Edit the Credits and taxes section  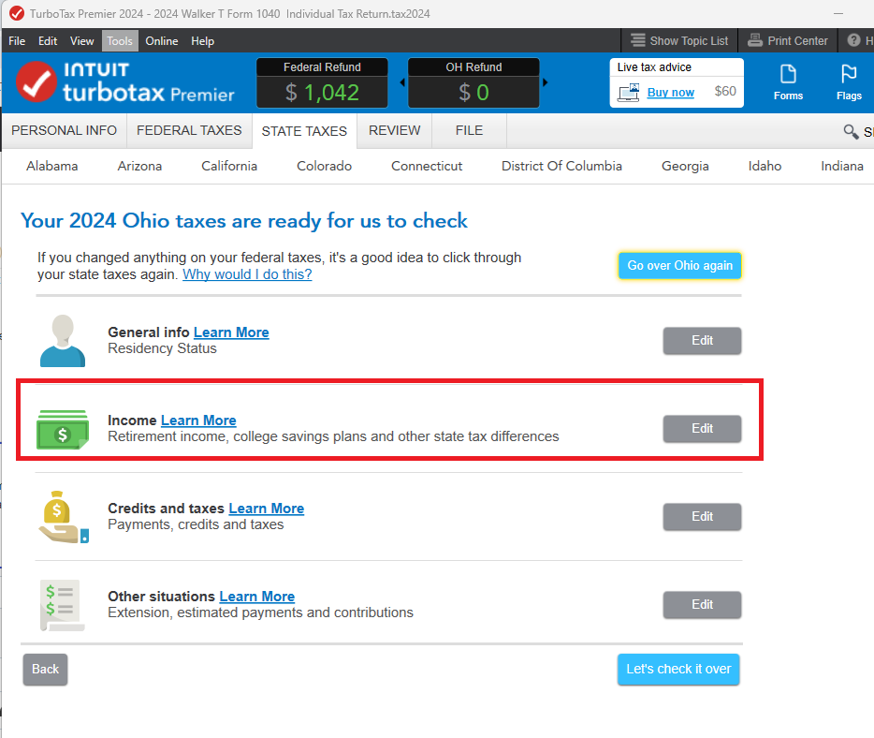703,517
